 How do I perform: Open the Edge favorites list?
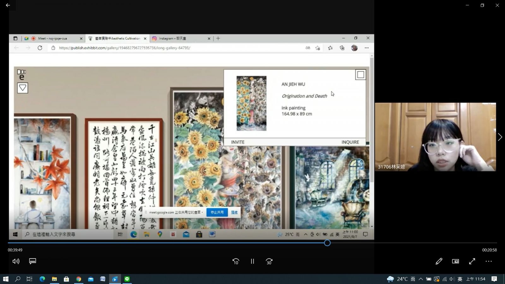[330, 48]
